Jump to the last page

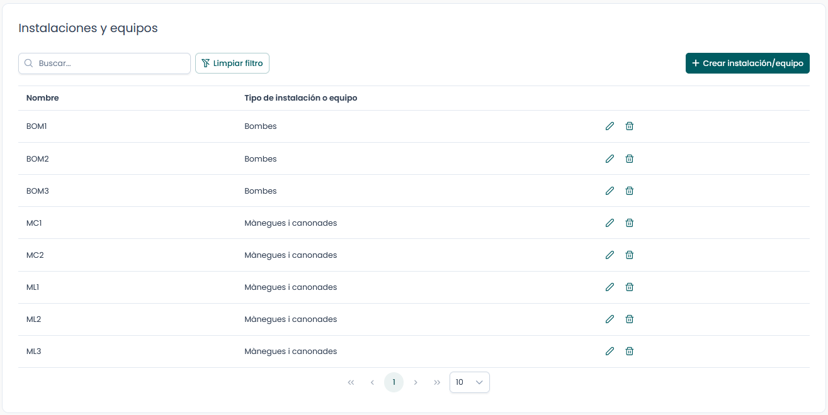[437, 382]
